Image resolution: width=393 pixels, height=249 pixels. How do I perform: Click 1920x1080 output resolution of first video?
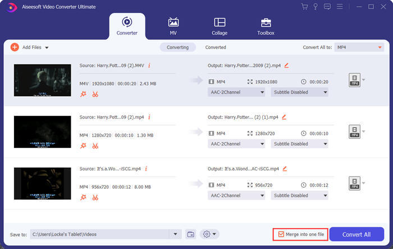pyautogui.click(x=266, y=82)
